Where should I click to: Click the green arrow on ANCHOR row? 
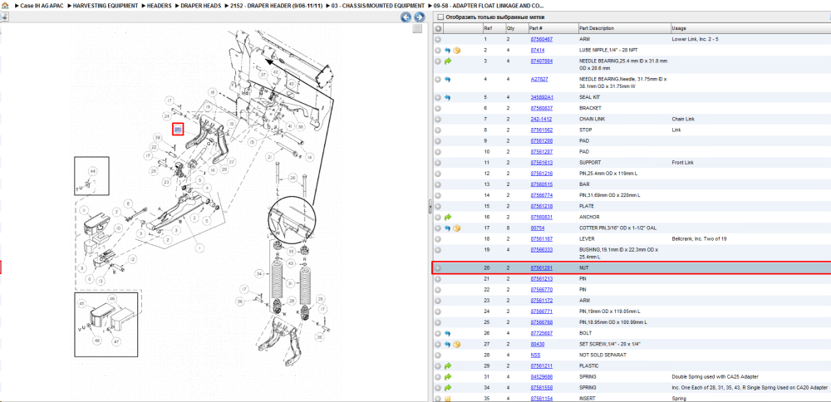pos(447,217)
